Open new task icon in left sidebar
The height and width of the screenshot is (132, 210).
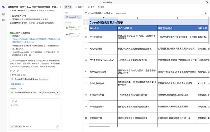(x=3, y=14)
